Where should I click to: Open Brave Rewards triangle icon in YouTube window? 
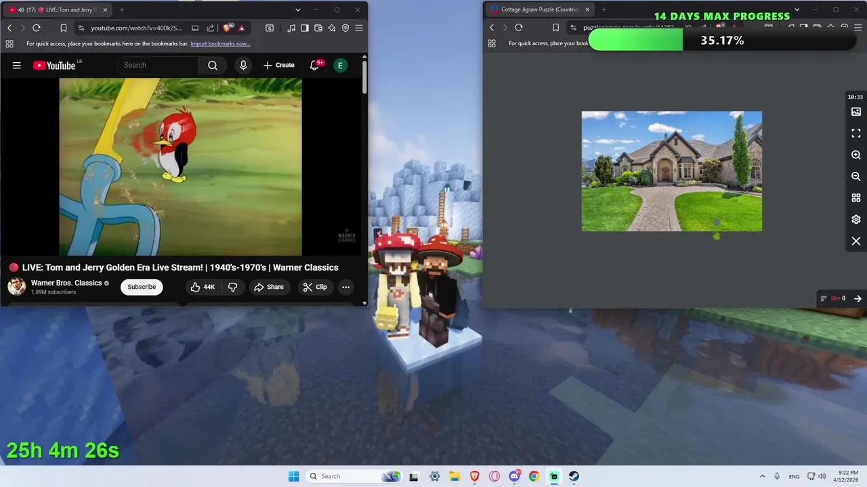click(x=242, y=28)
